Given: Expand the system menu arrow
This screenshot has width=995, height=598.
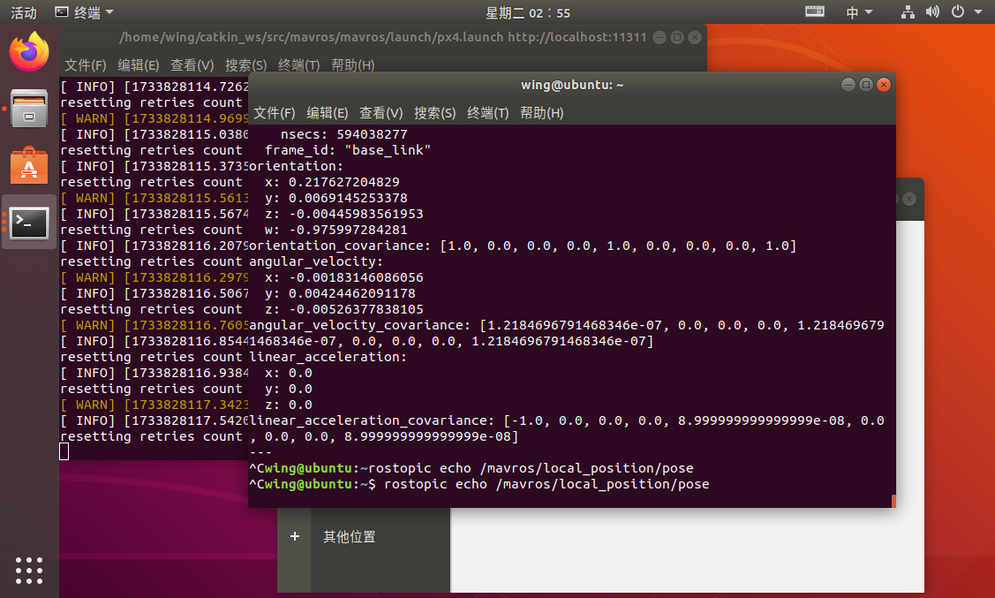Looking at the screenshot, I should [978, 12].
